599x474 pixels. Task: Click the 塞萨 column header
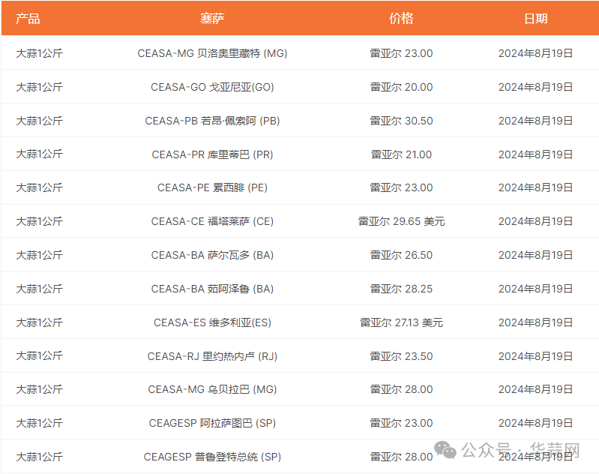click(212, 19)
